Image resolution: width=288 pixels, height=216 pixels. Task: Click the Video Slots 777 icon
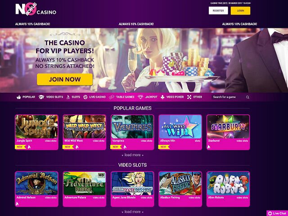point(41,97)
